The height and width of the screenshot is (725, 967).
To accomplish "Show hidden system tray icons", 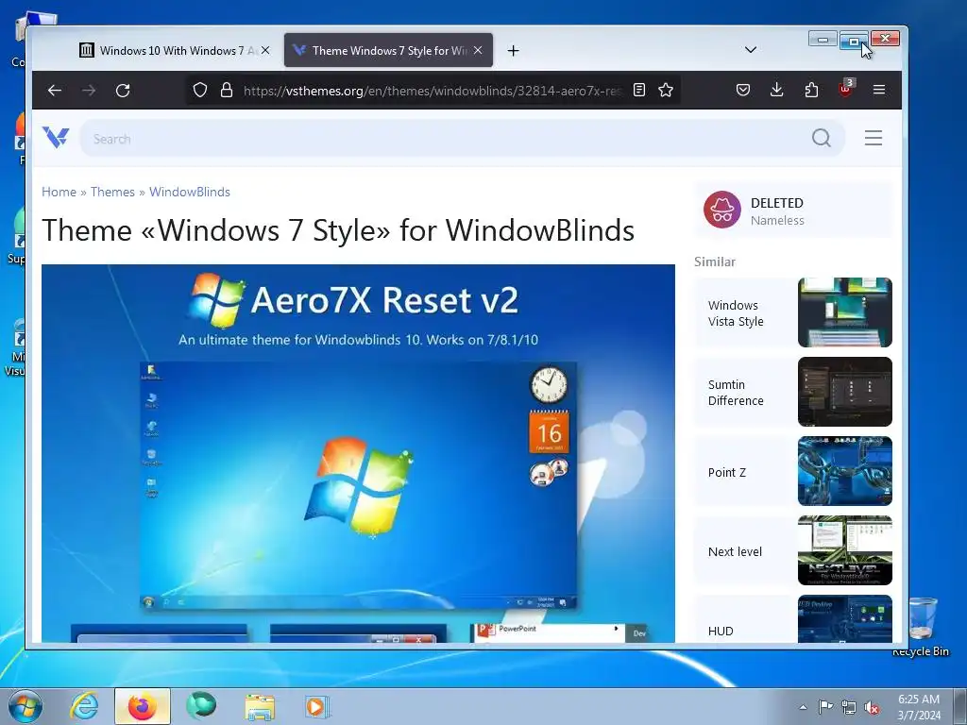I will click(803, 707).
